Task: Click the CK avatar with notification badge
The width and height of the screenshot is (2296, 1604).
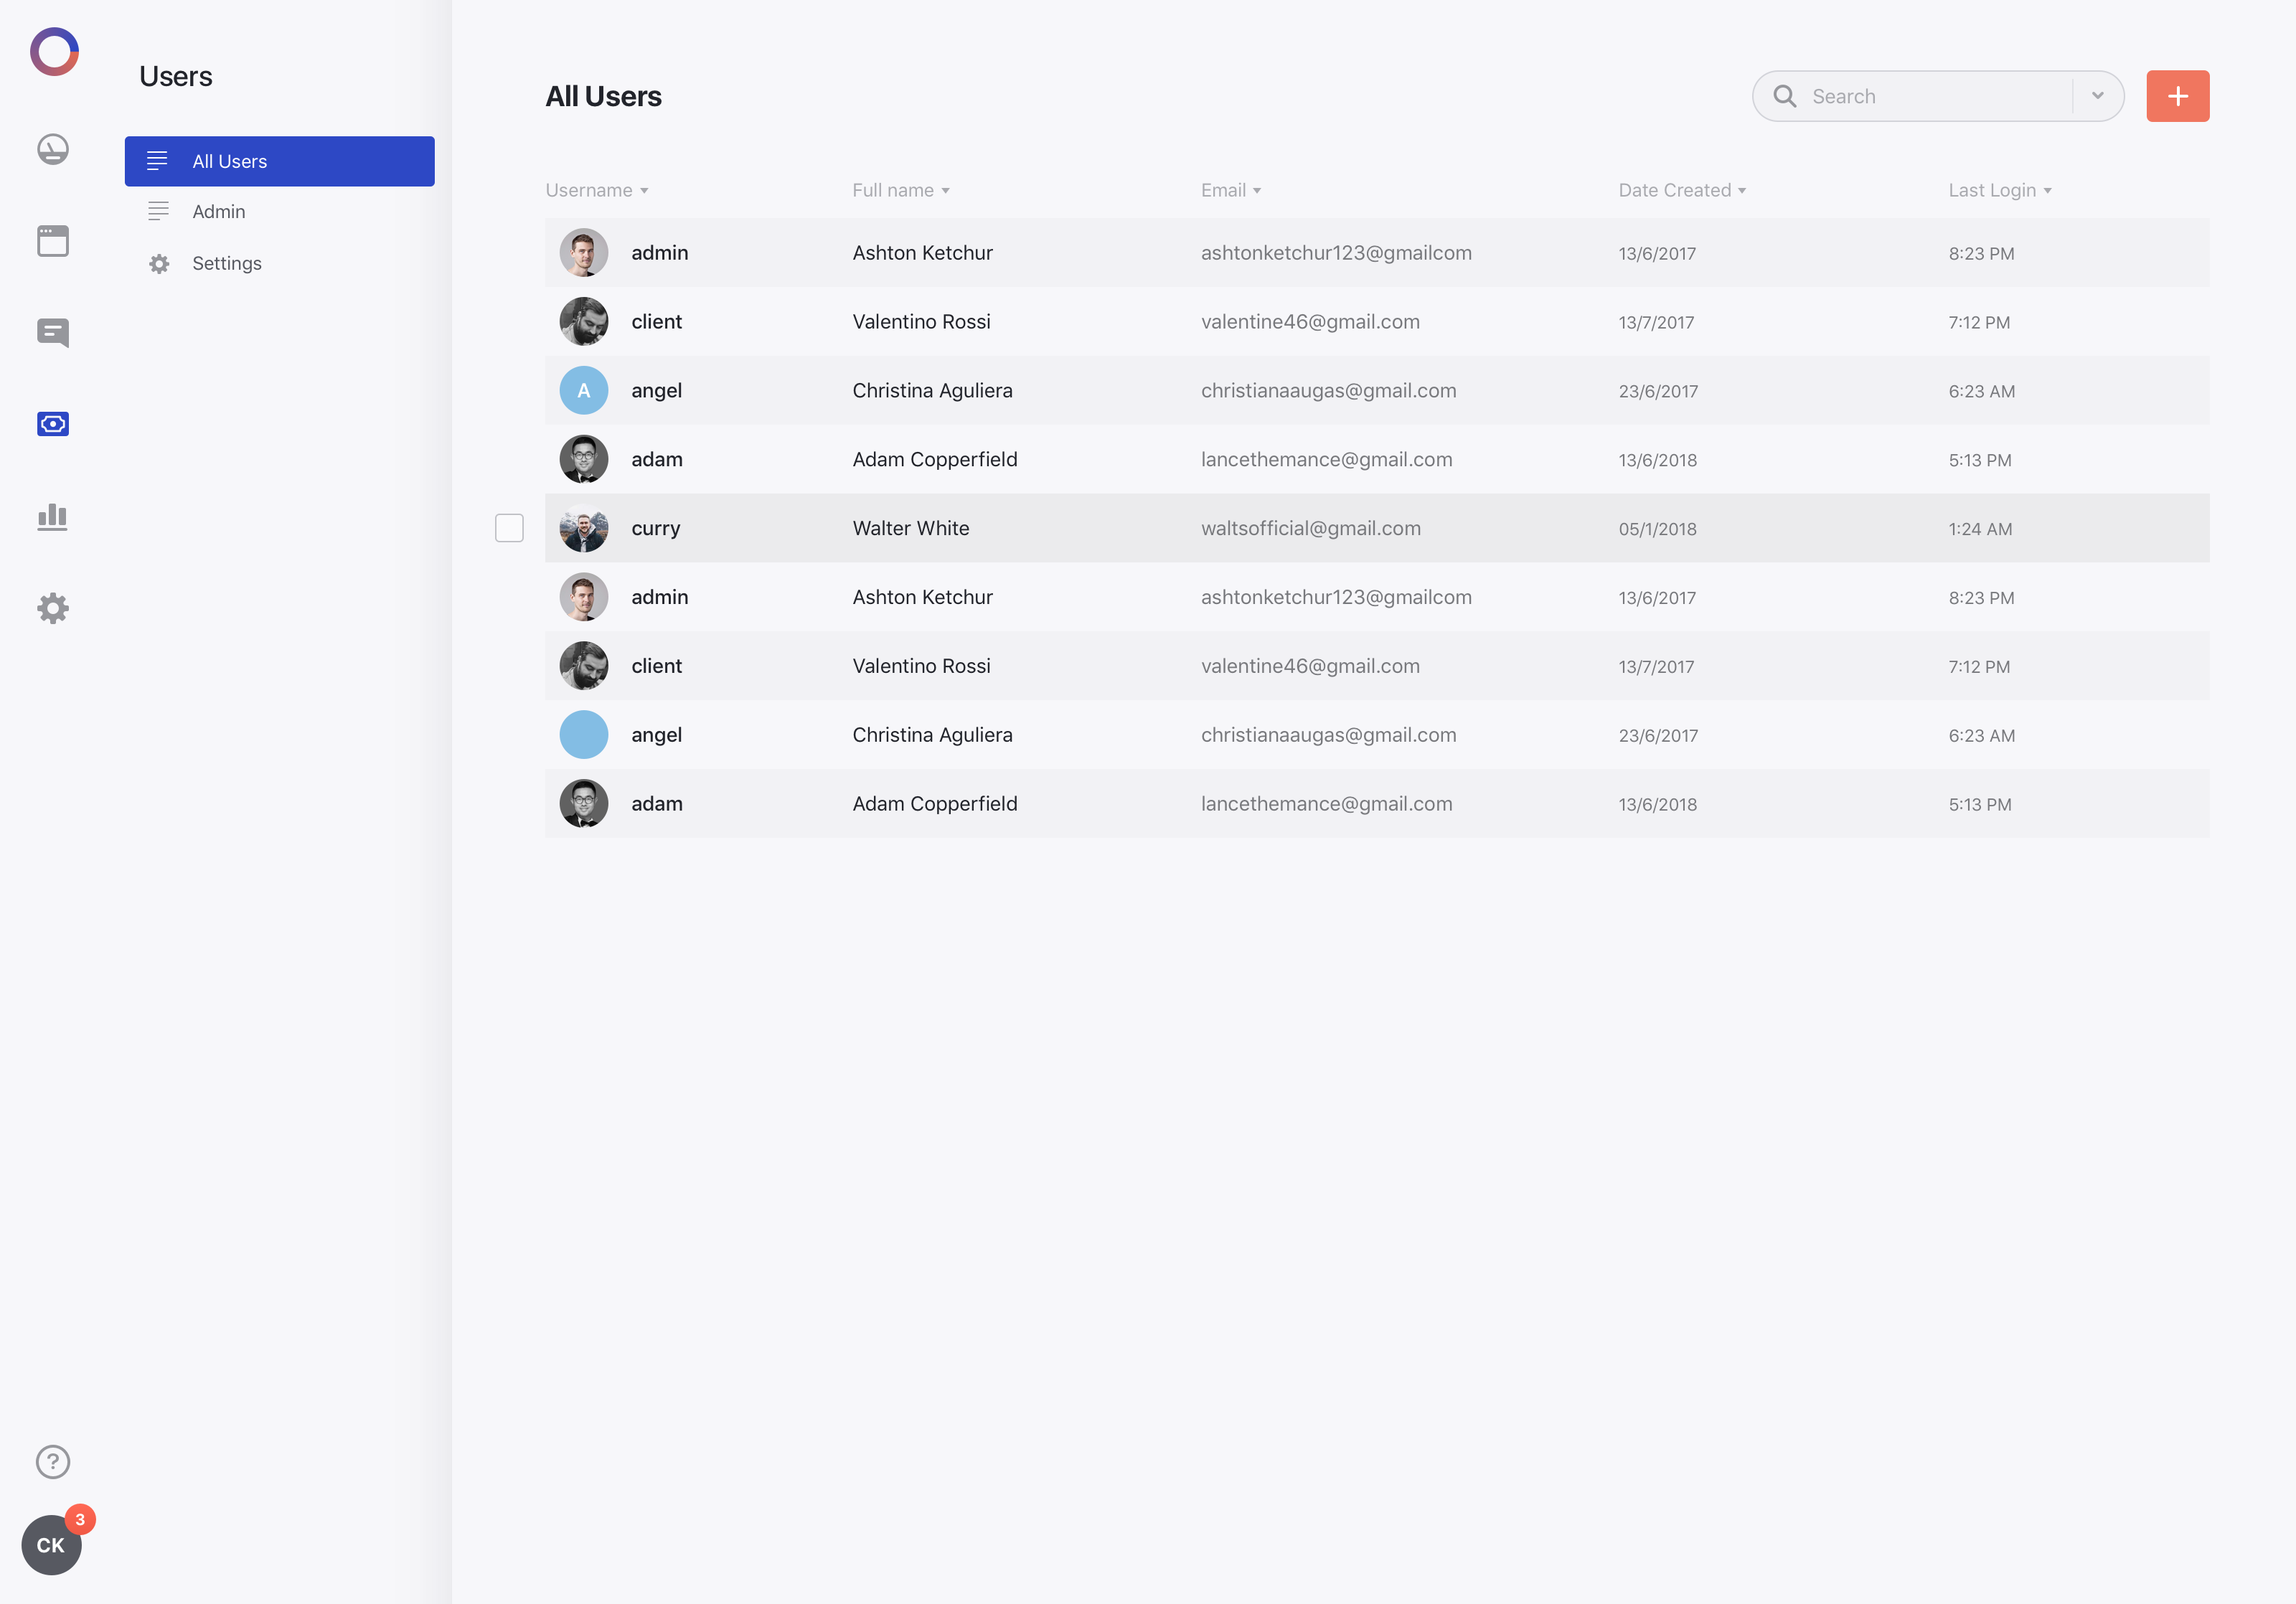Action: tap(51, 1544)
